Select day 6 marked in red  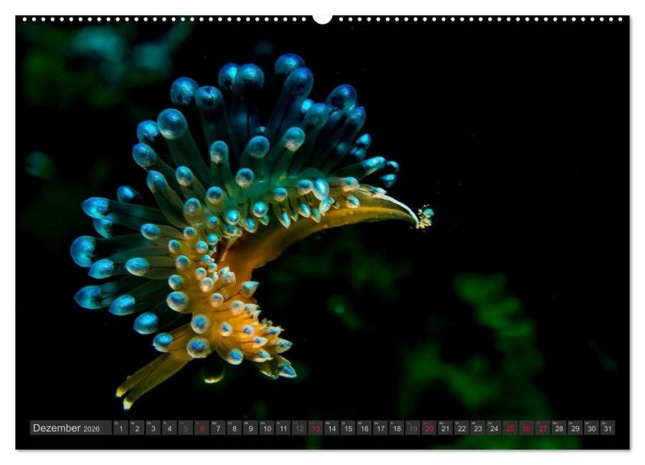[x=202, y=428]
